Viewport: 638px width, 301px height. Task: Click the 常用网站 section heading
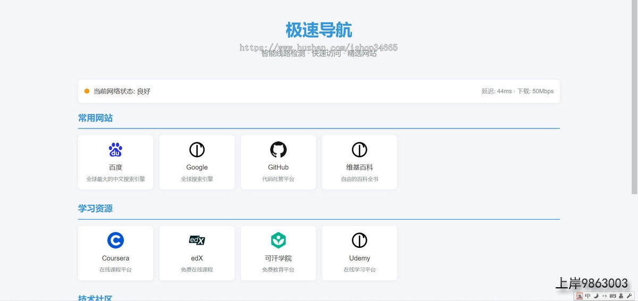(x=95, y=118)
